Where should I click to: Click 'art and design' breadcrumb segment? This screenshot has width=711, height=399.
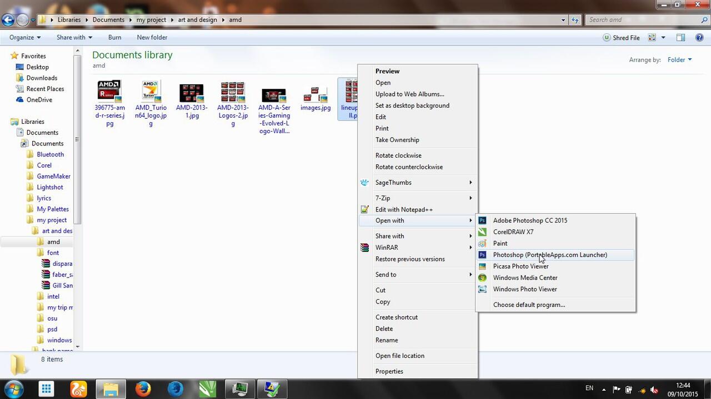click(198, 19)
